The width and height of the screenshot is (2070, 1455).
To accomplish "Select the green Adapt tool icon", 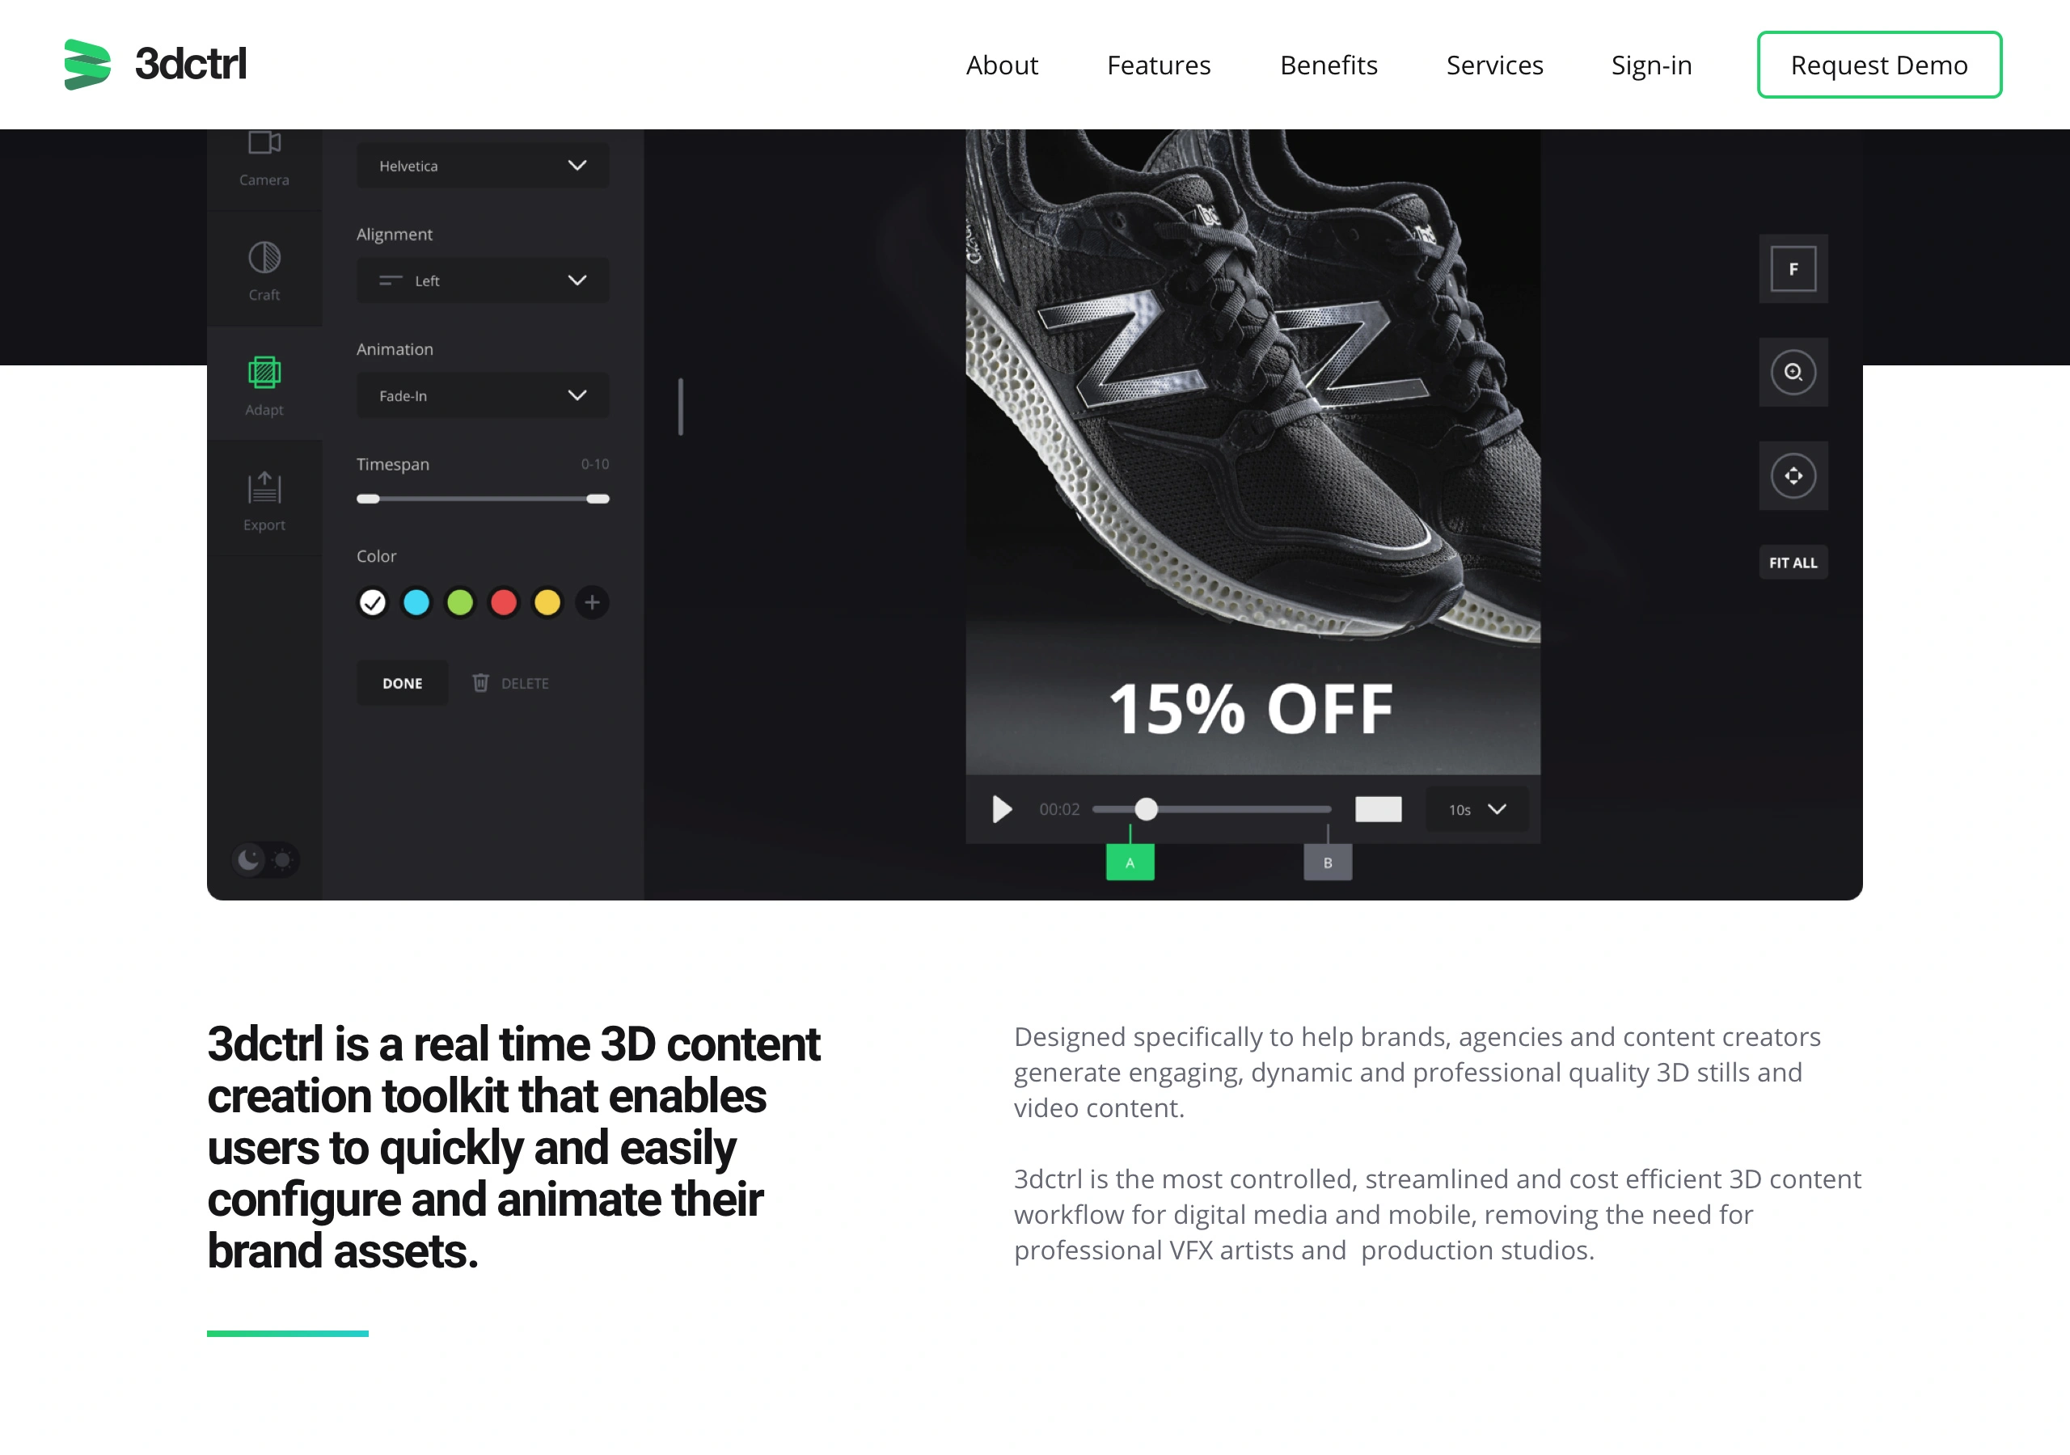I will pos(264,373).
